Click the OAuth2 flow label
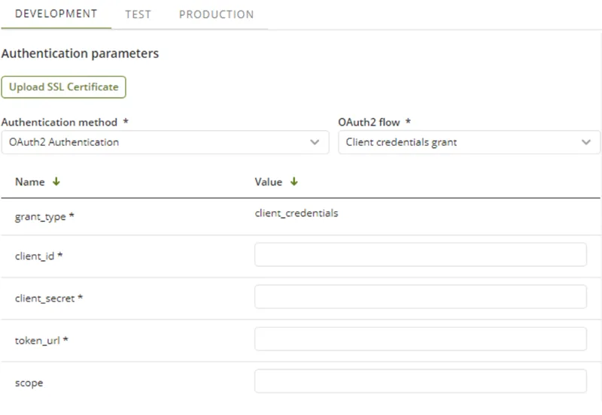Viewport: 602px width, 415px height. [x=369, y=123]
